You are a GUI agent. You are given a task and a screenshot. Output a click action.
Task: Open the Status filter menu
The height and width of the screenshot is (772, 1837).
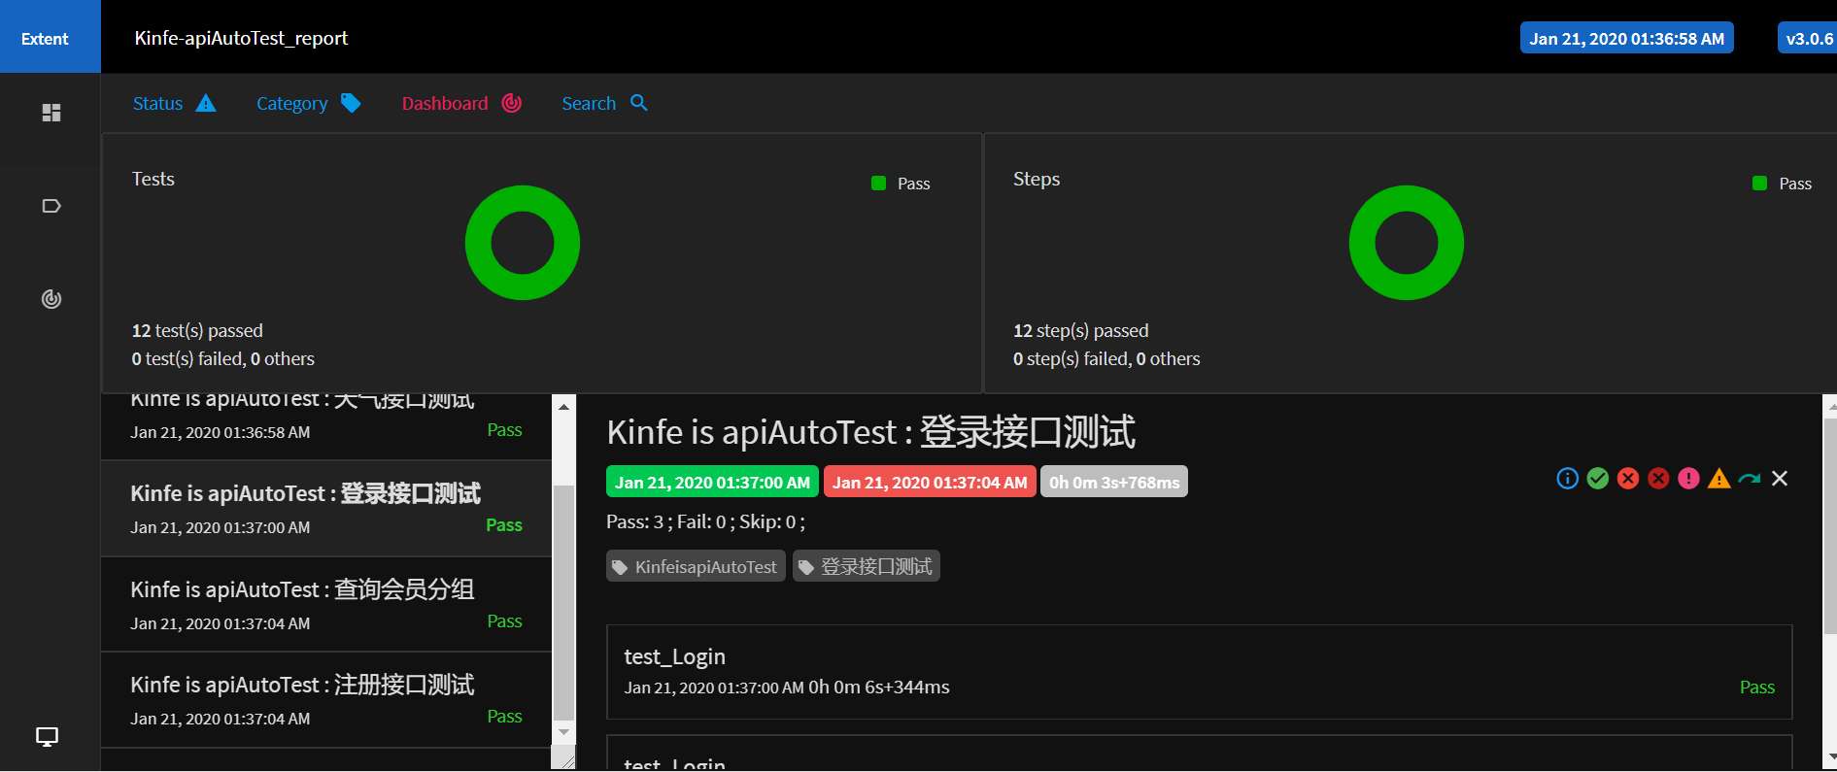tap(175, 103)
